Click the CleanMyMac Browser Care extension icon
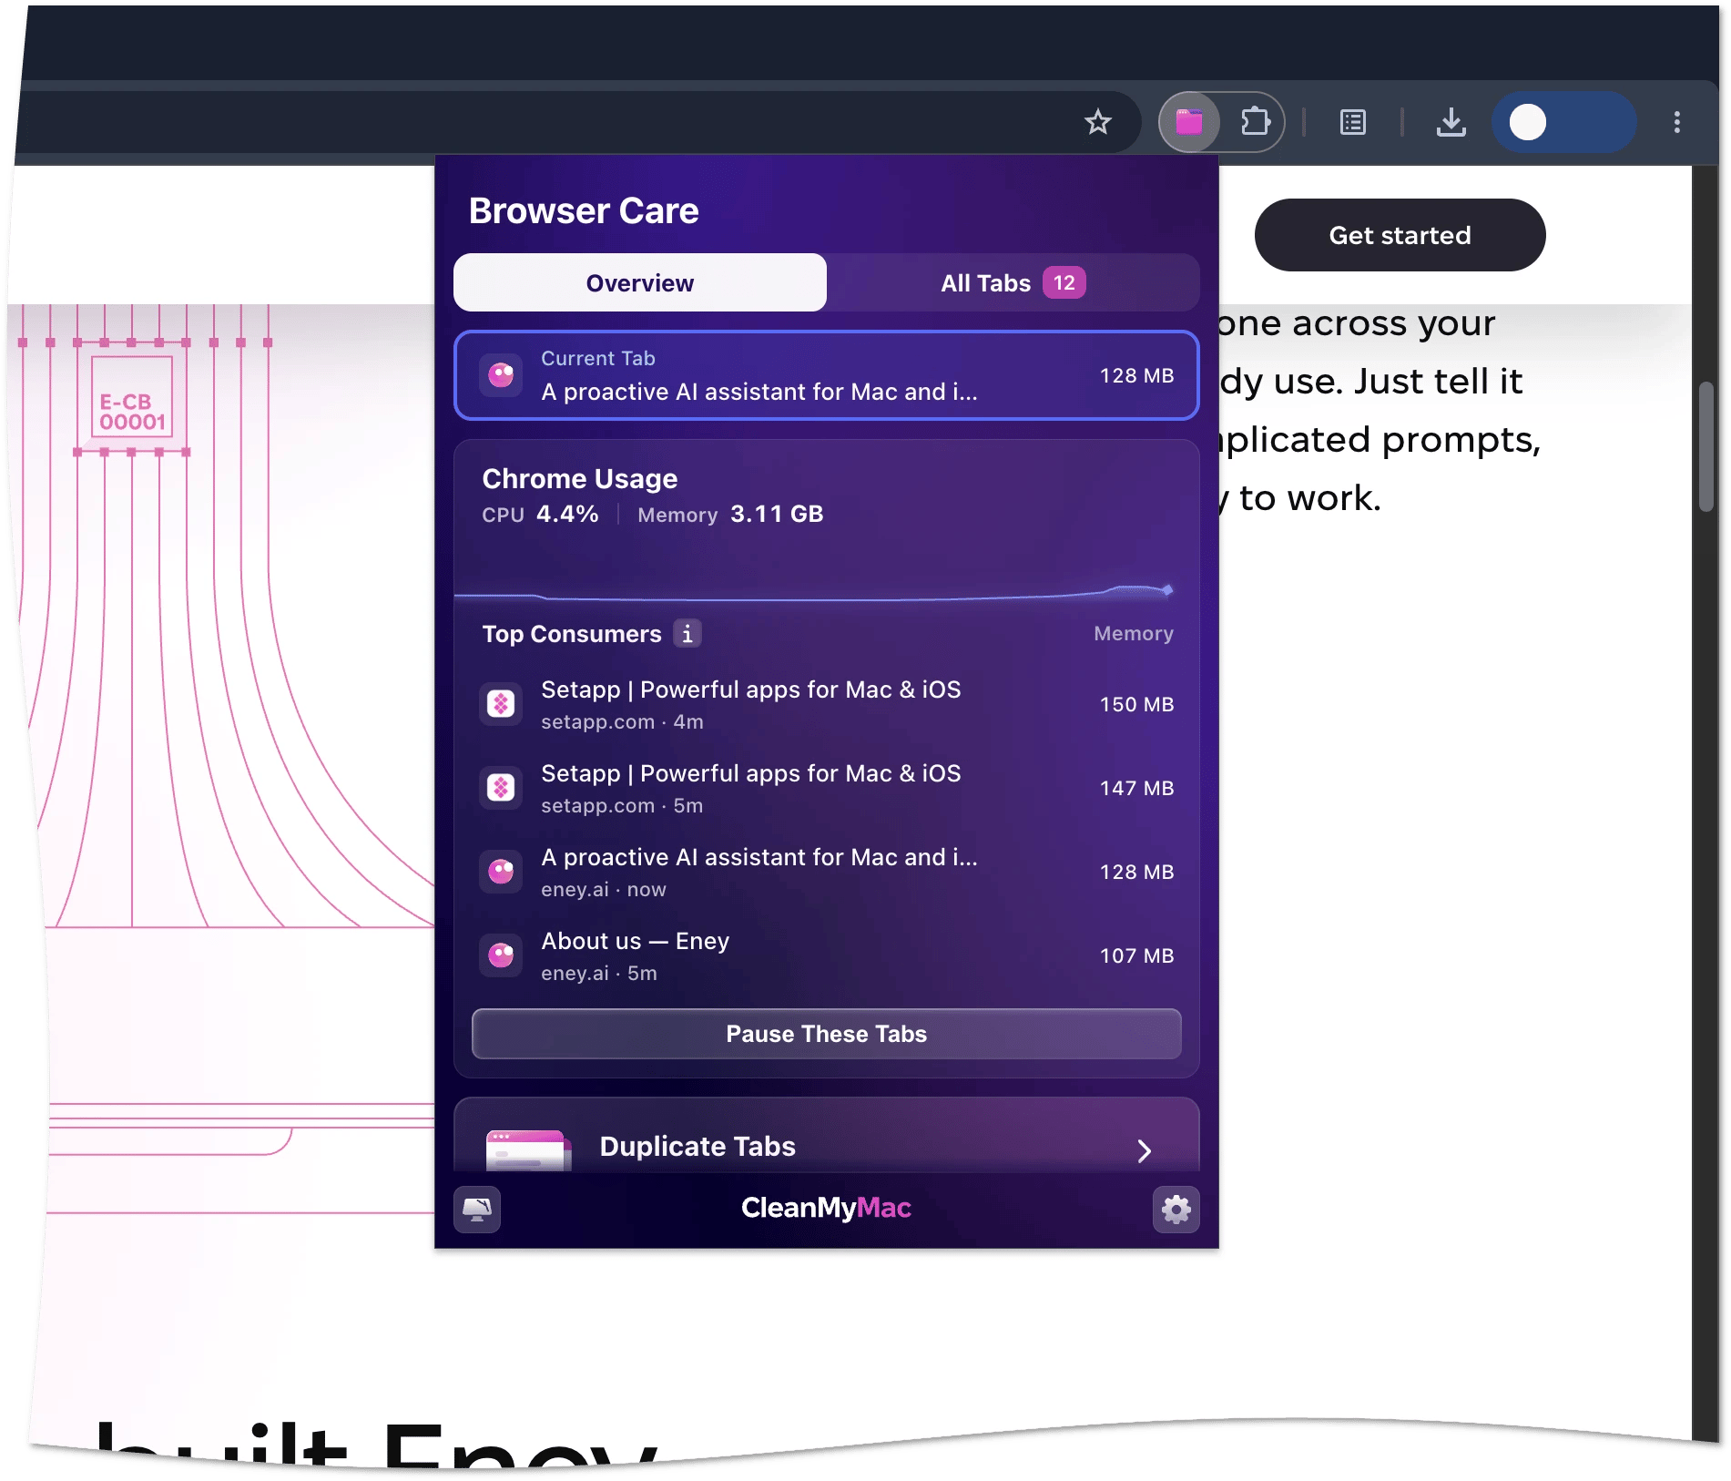 1189,122
